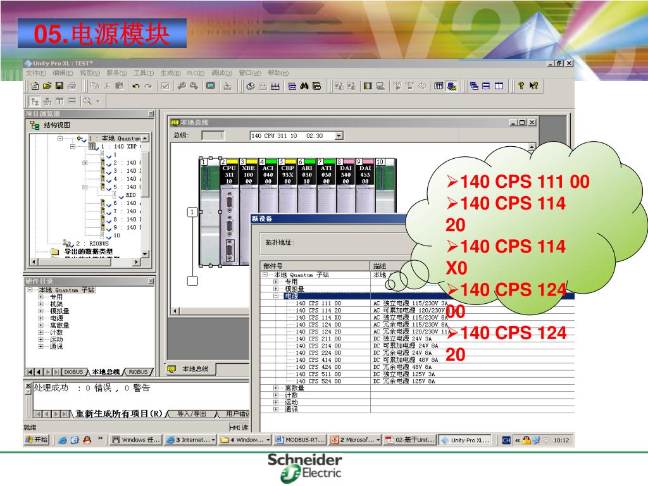The width and height of the screenshot is (648, 486).
Task: Open the 编辑(E) menu
Action: (x=63, y=73)
